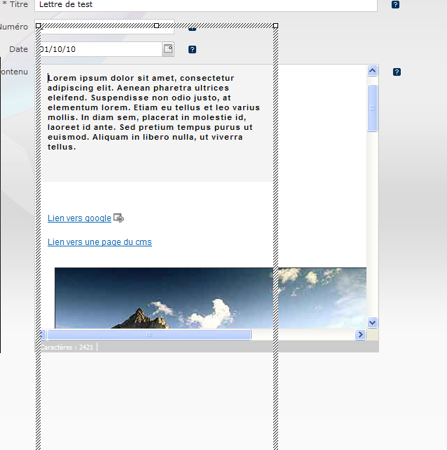Open the Lien vers une page du cms link
This screenshot has width=447, height=450.
click(99, 242)
